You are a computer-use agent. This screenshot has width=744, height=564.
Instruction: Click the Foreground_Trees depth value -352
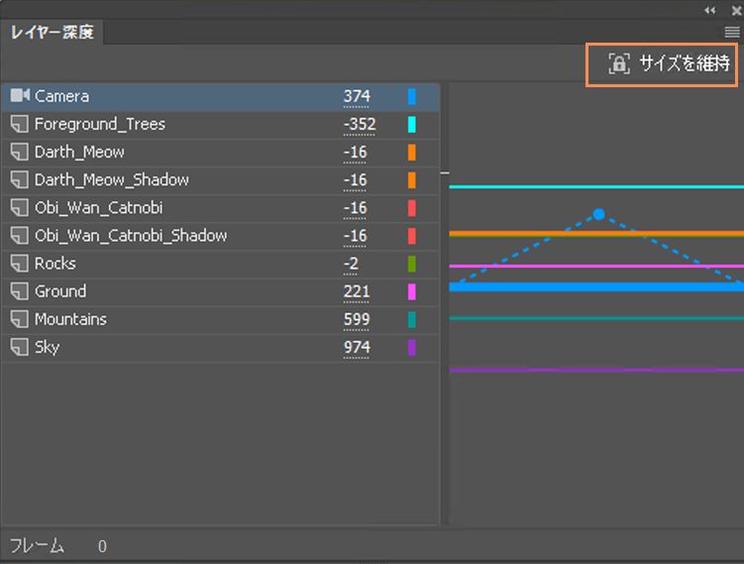click(355, 124)
